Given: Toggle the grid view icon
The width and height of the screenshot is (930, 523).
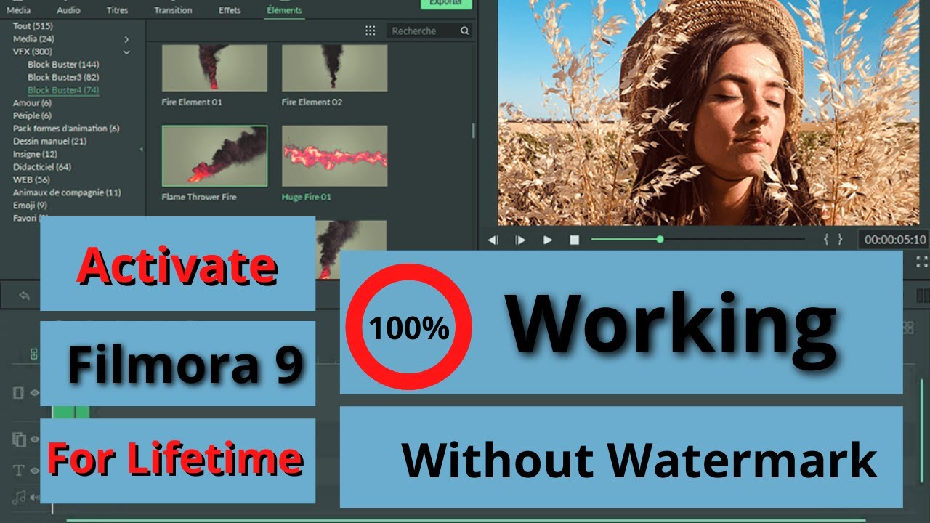Looking at the screenshot, I should 371,31.
